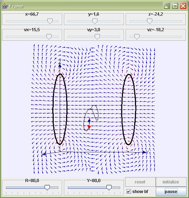
Task: Click the y position slider thumb
Action: pos(95,21)
